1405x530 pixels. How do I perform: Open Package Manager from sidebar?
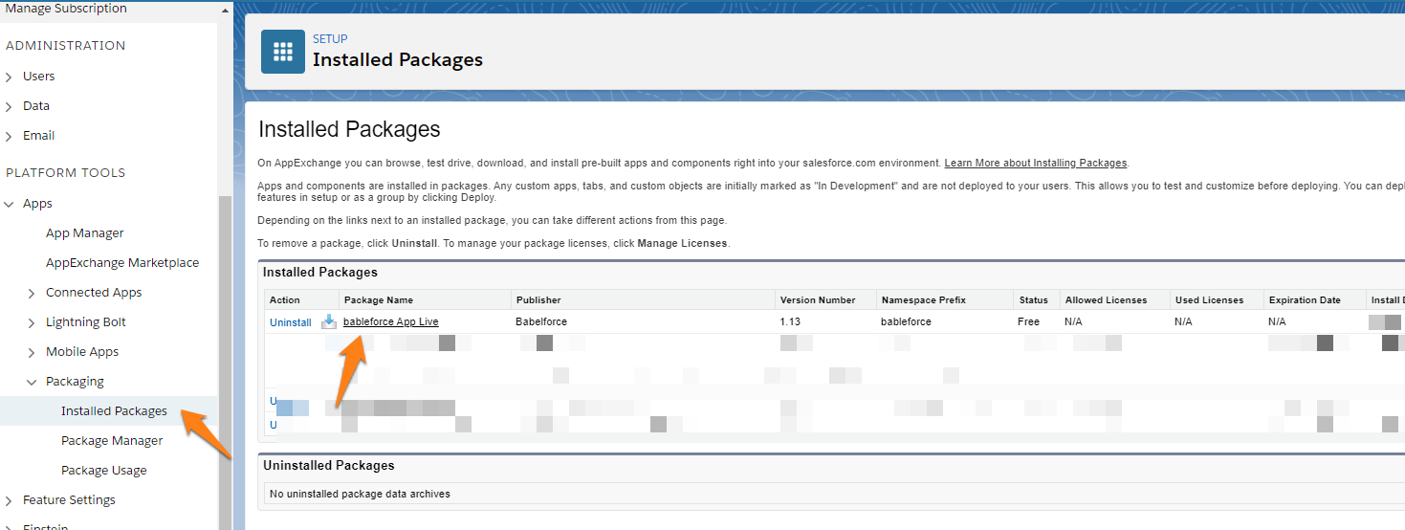(112, 441)
